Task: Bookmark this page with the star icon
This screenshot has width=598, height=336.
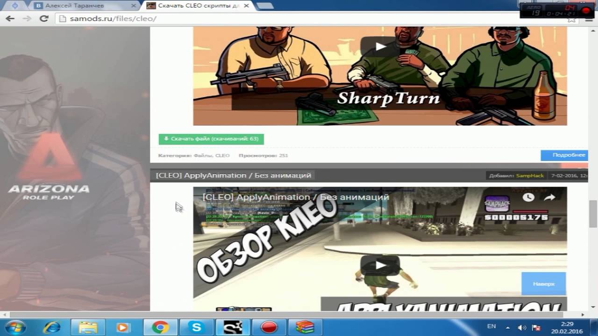Action: point(571,19)
